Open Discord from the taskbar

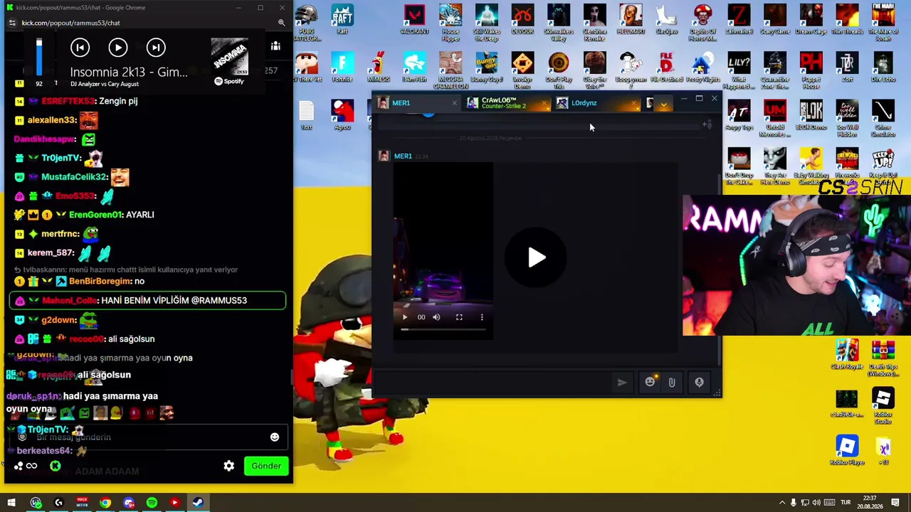(129, 503)
